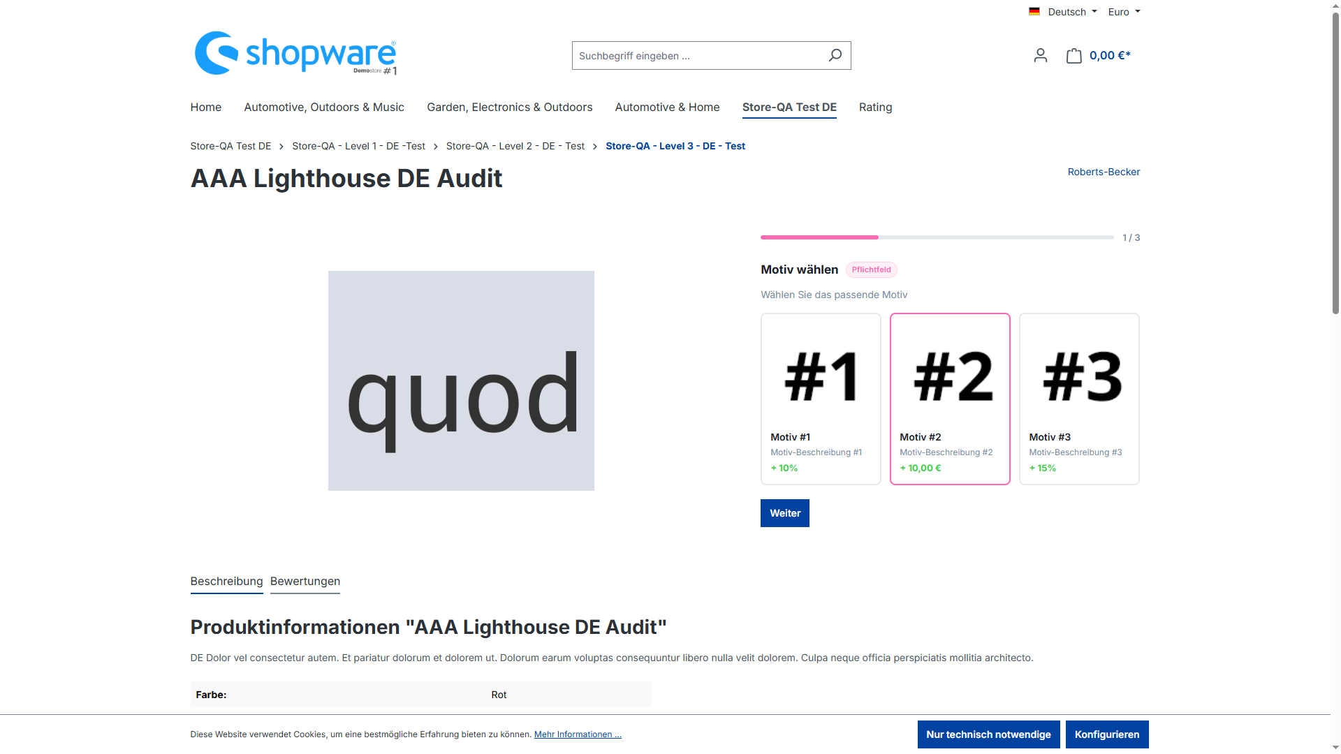Click the Store-QA Test DE breadcrumb
The image size is (1341, 754).
[230, 146]
